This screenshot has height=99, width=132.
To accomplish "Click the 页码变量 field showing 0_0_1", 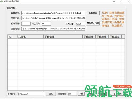I will [x=81, y=24].
